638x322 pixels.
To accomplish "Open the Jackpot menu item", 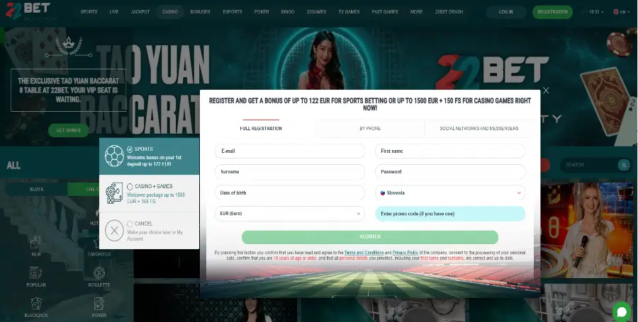I will click(x=140, y=12).
